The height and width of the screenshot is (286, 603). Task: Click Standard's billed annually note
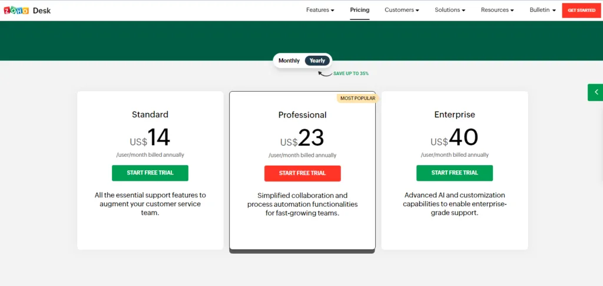coord(150,155)
